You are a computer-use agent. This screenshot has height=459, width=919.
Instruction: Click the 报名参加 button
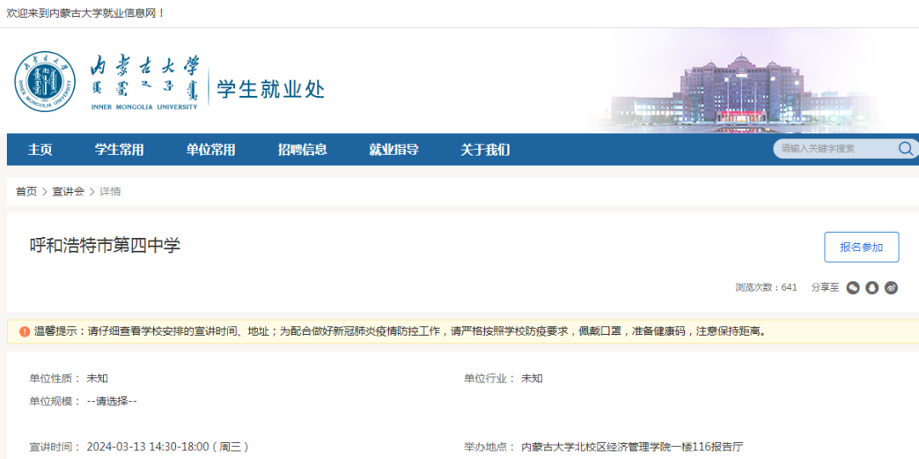[861, 247]
